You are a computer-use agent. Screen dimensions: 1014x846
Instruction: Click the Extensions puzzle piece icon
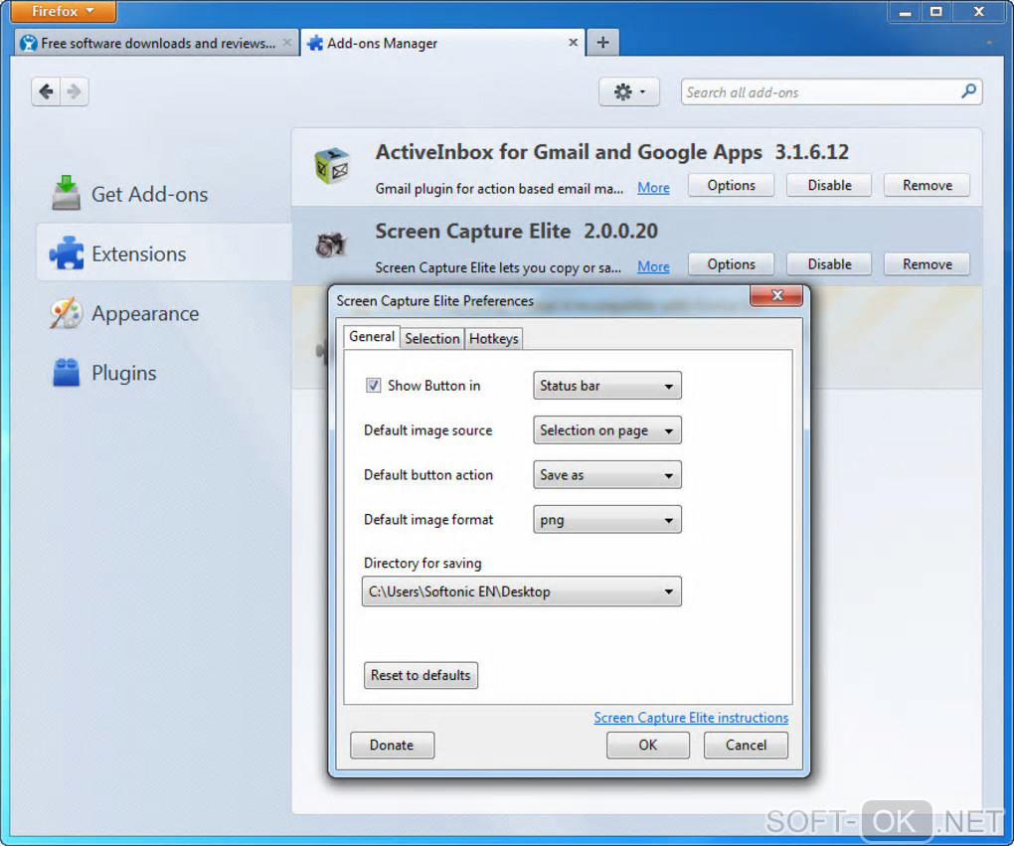[66, 253]
